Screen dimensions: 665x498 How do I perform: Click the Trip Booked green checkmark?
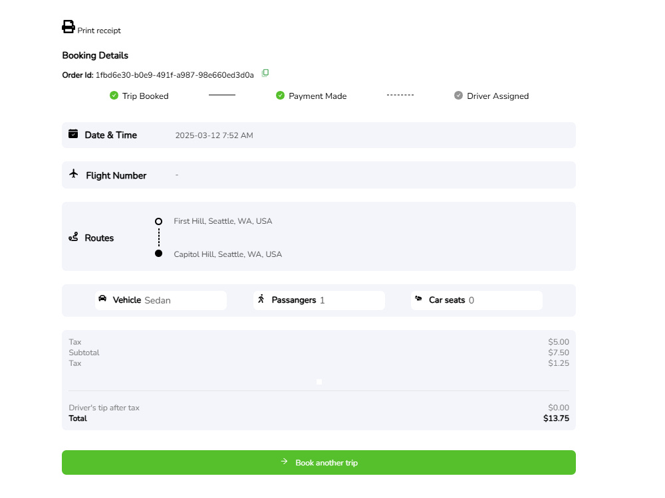(114, 95)
